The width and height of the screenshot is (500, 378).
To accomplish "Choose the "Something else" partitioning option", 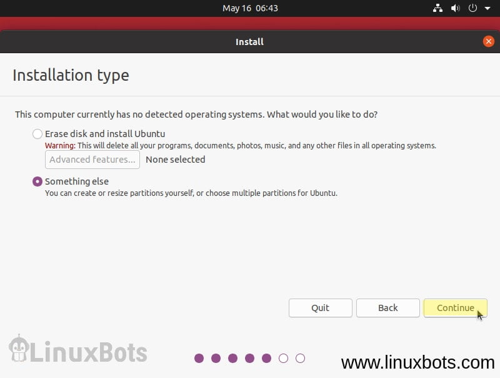I will pyautogui.click(x=37, y=181).
